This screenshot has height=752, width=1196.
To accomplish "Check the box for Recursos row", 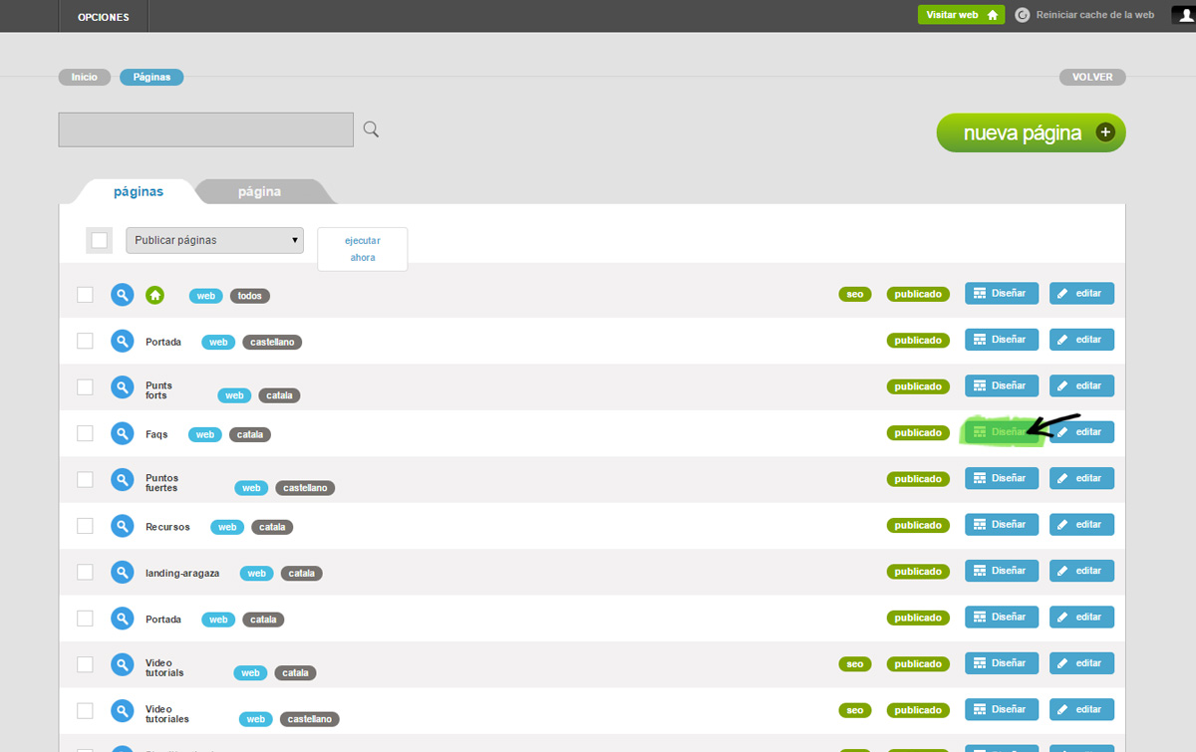I will [85, 525].
